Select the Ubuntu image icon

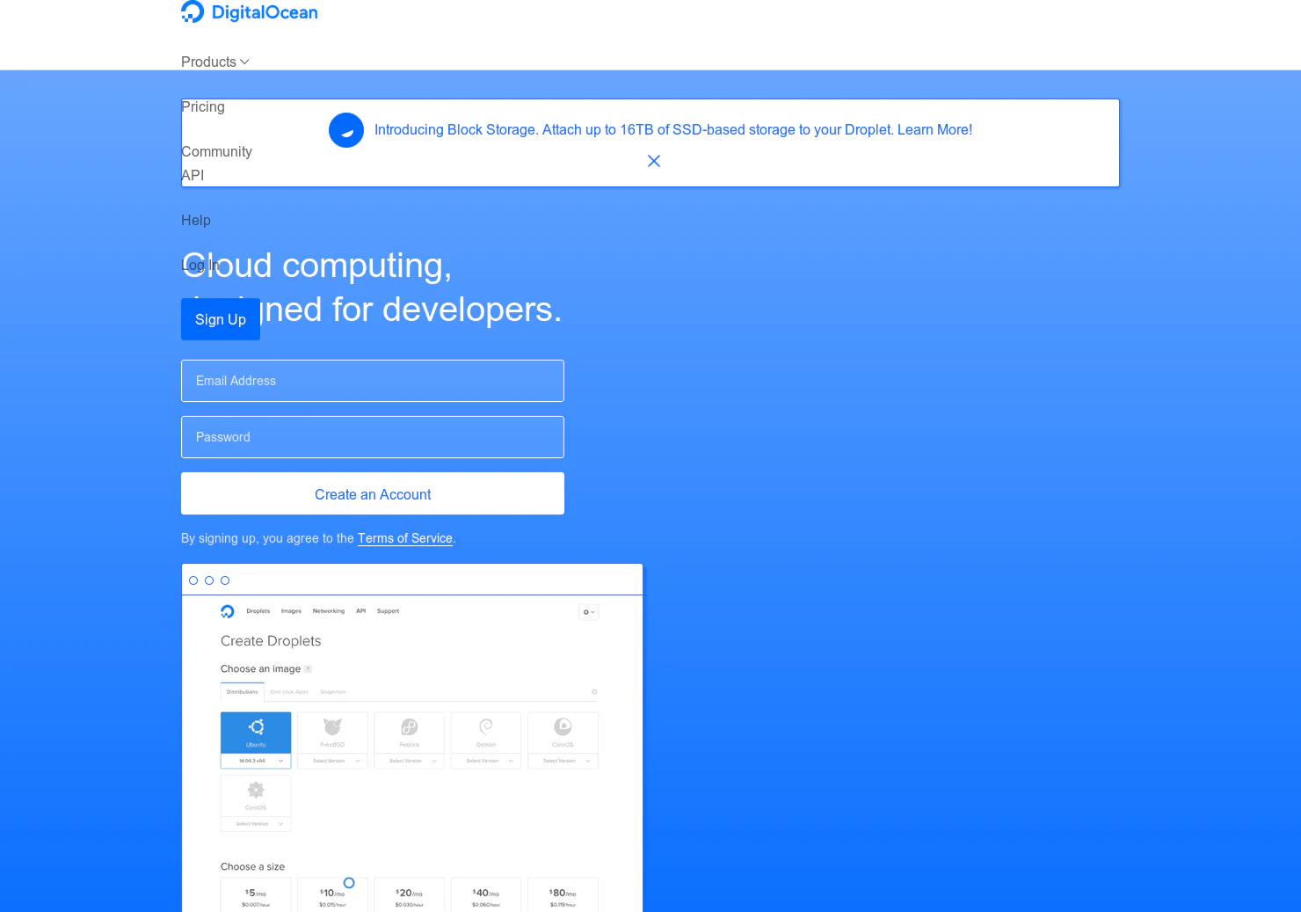click(256, 727)
